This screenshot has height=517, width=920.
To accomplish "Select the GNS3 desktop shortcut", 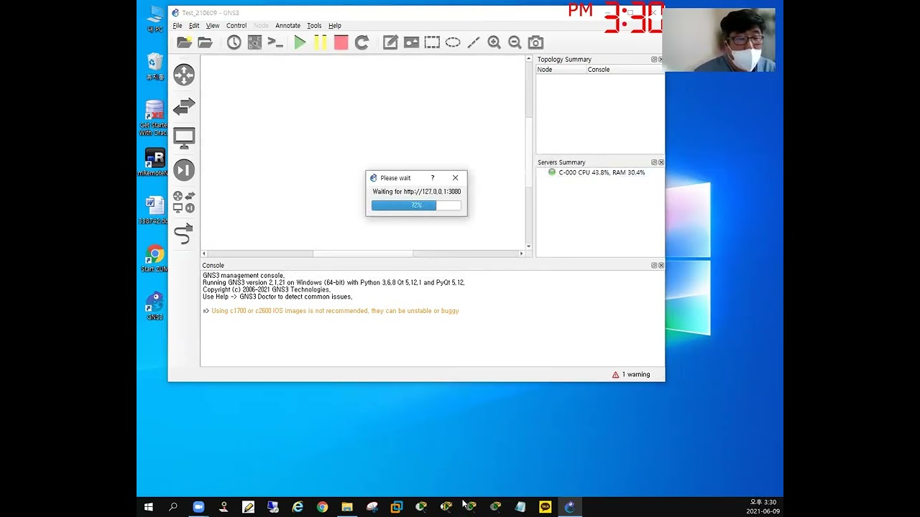I will [155, 307].
